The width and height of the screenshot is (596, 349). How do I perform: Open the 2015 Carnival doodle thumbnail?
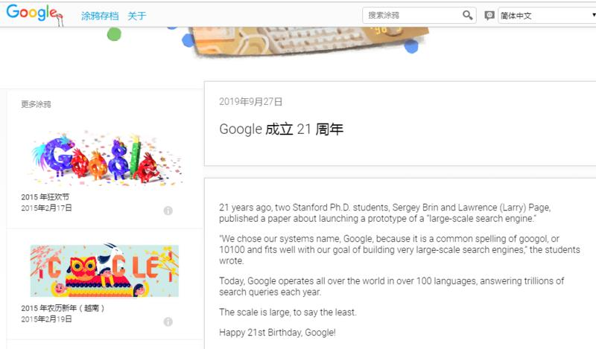pyautogui.click(x=105, y=159)
